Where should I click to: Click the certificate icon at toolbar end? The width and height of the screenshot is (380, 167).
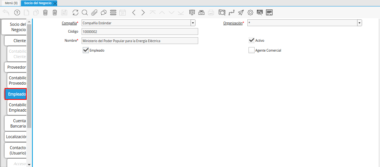point(269,13)
